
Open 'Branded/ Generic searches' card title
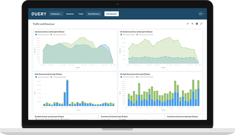49,116
